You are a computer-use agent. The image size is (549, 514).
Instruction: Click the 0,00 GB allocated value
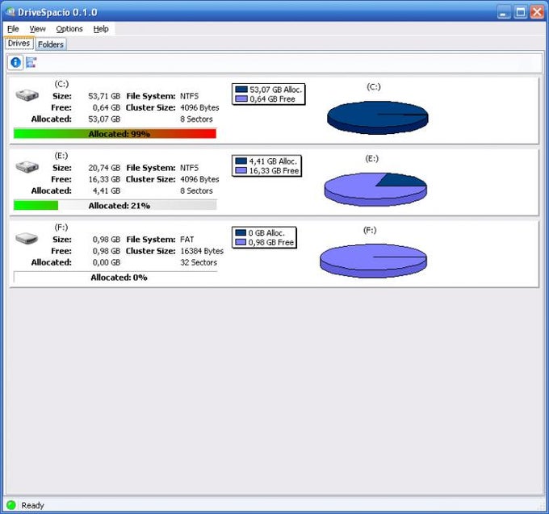(107, 262)
